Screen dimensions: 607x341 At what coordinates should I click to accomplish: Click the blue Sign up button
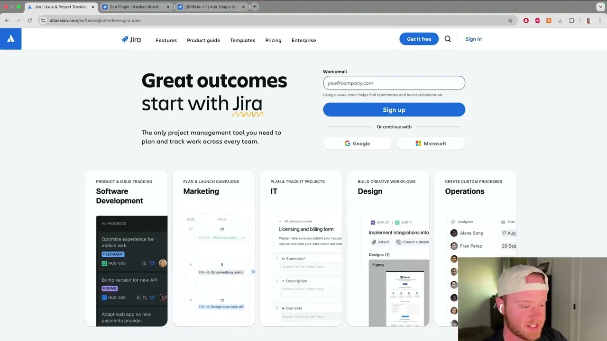[x=394, y=110]
